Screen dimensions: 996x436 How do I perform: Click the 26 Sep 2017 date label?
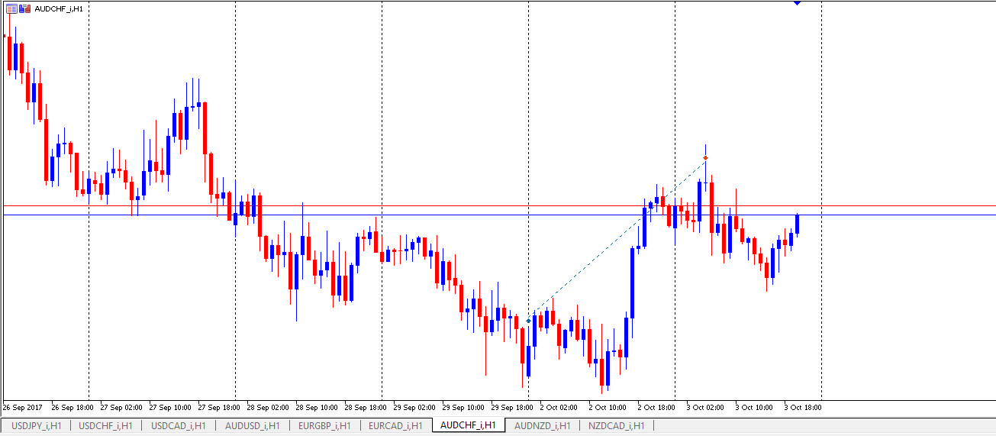(23, 408)
